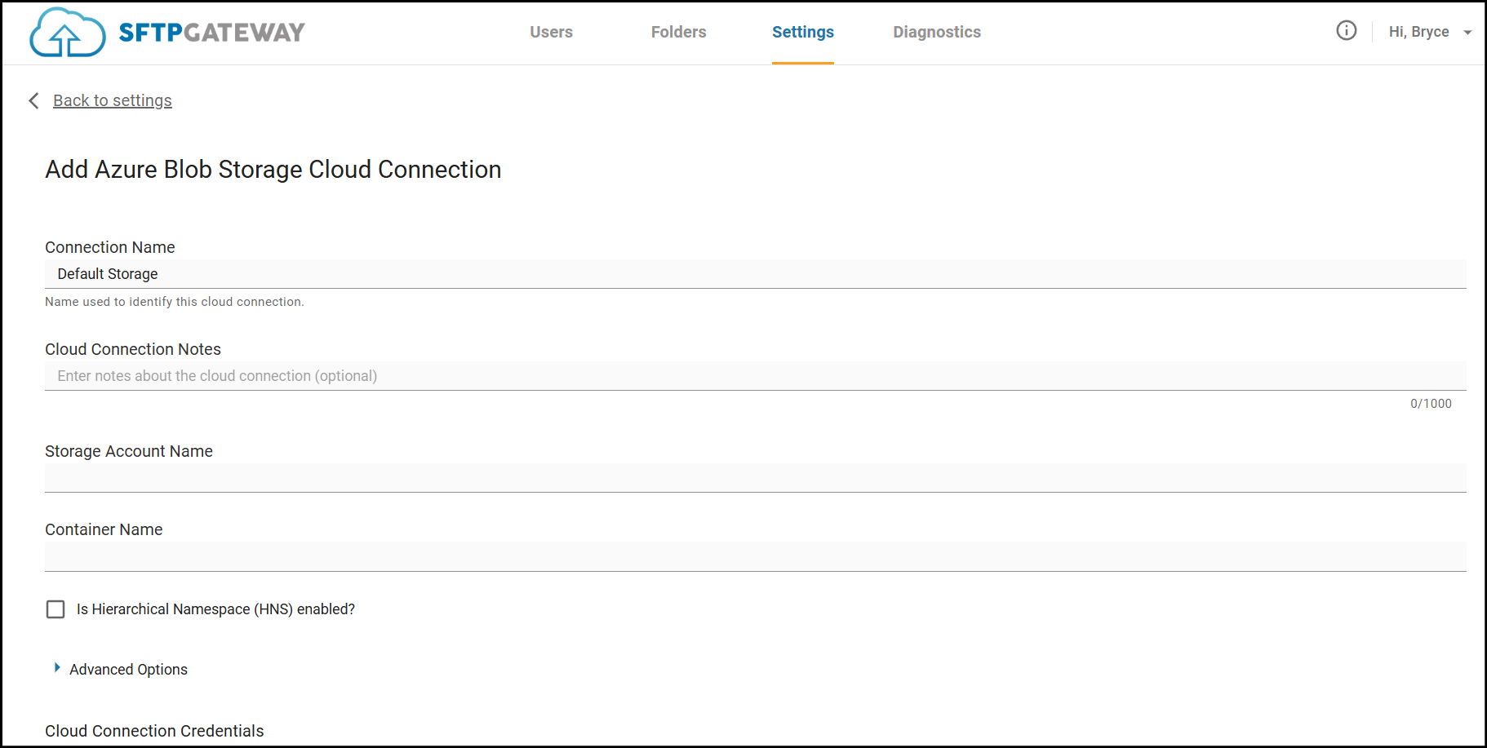The image size is (1487, 748).
Task: Click the Advanced Options label
Action: click(x=128, y=670)
